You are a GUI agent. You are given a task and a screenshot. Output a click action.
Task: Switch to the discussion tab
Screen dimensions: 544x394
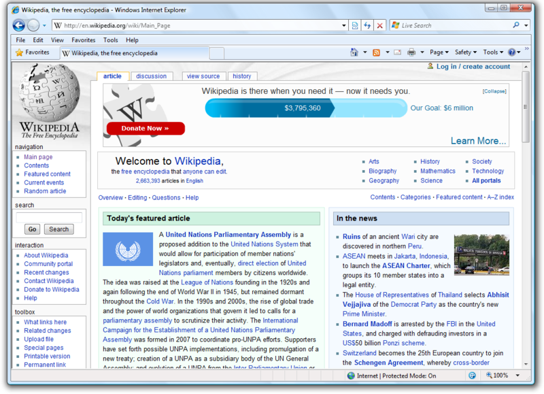(x=151, y=76)
